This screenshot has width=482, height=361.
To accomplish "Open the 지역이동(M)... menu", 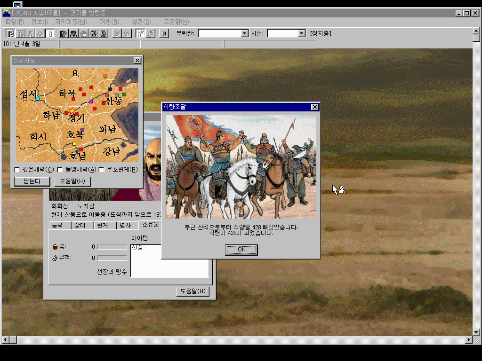I will 74,22.
